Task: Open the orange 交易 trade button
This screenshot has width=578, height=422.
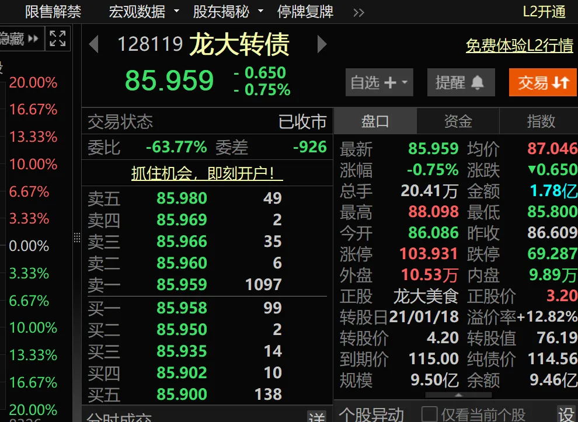Action: (544, 82)
